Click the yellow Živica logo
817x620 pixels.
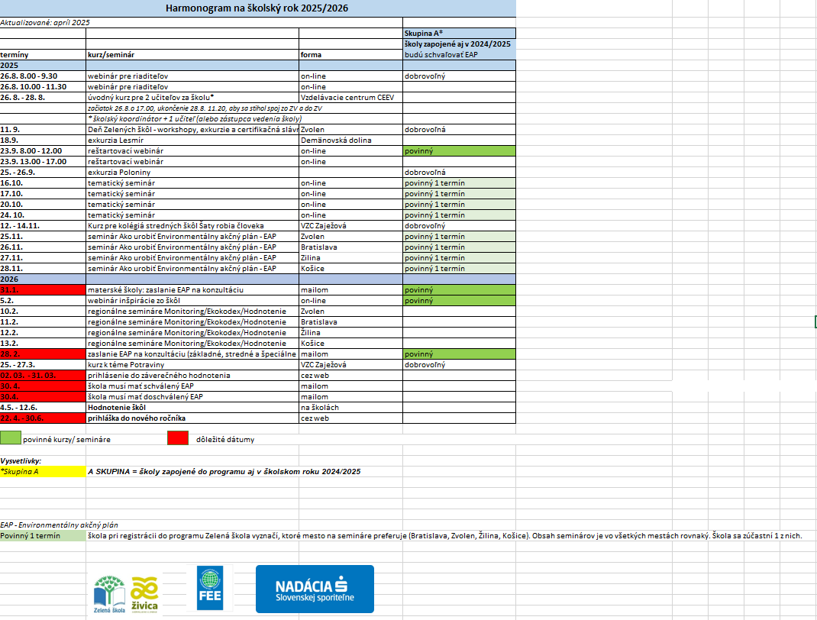pos(144,594)
